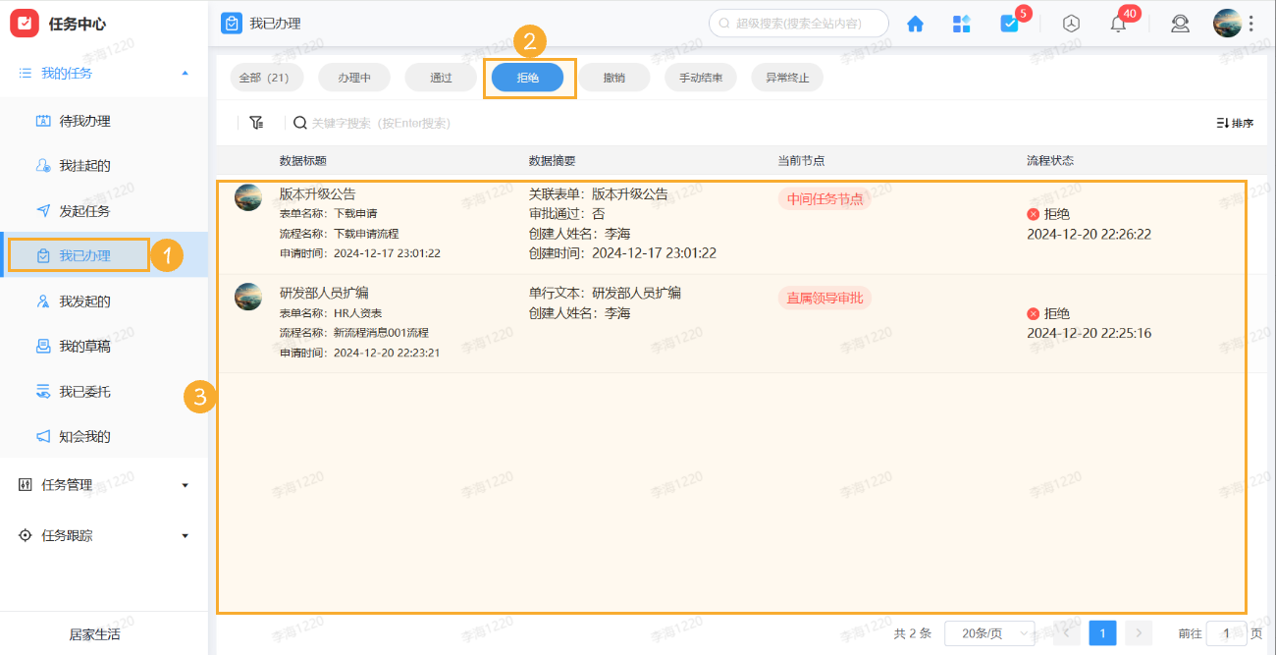Click the 任务中心 logo icon top left

click(x=24, y=23)
